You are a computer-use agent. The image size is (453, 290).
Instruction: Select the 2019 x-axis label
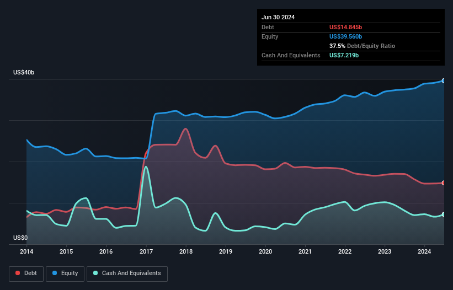[226, 251]
